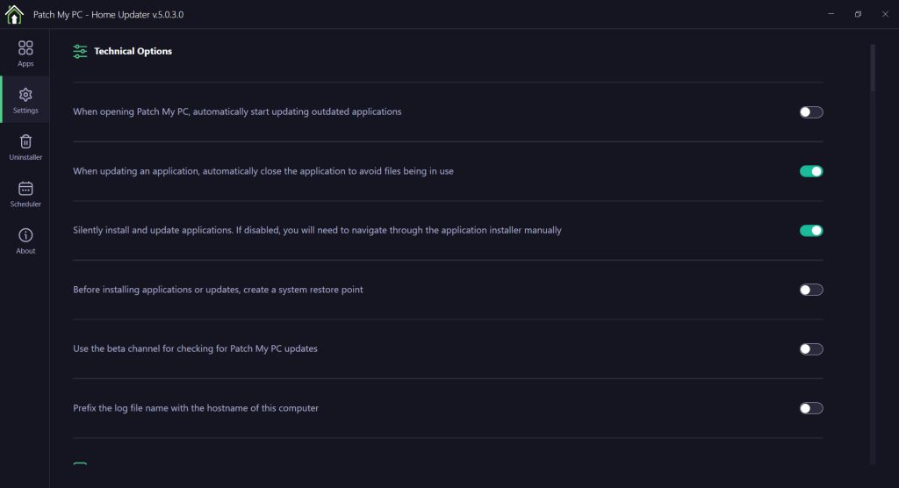Enable create a system restore point toggle

(811, 291)
